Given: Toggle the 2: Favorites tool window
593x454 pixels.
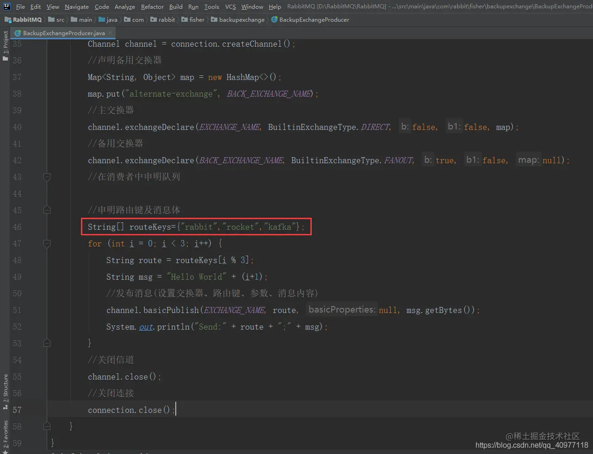Looking at the screenshot, I should [6, 436].
